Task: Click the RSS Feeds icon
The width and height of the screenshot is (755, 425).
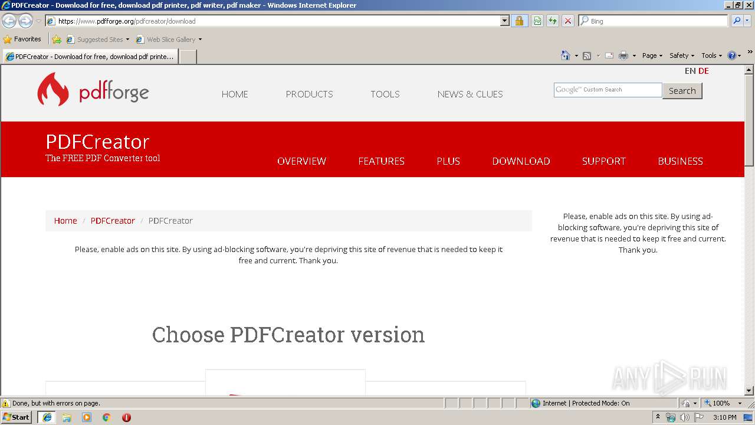Action: point(587,55)
